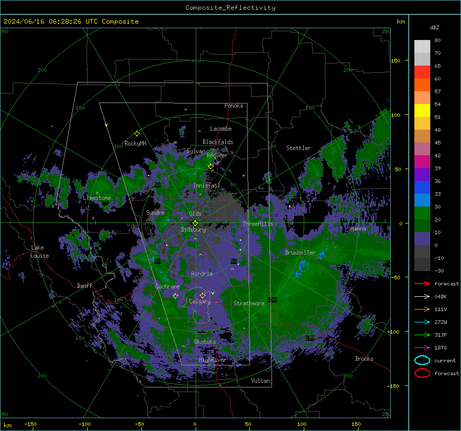Select the yellow radar-center marker above Didsbury
461x431 pixels.
click(x=195, y=223)
